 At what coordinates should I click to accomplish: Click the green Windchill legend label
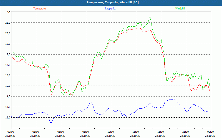coord(180,9)
